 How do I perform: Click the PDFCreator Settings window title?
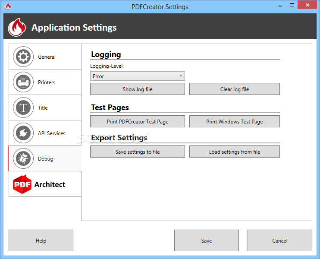point(160,7)
